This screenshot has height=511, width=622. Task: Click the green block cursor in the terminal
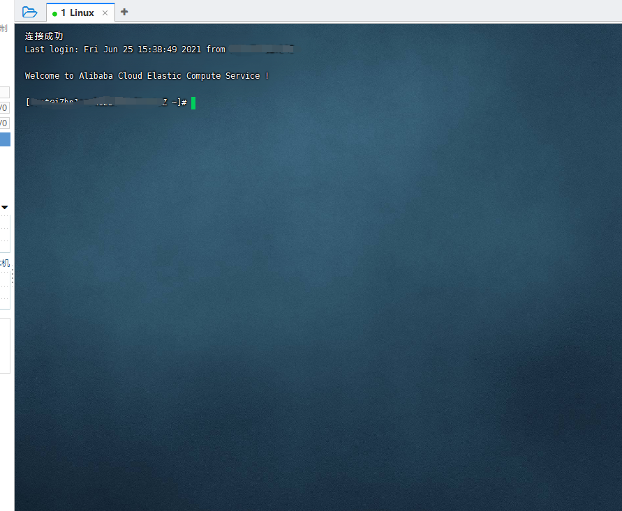(192, 102)
